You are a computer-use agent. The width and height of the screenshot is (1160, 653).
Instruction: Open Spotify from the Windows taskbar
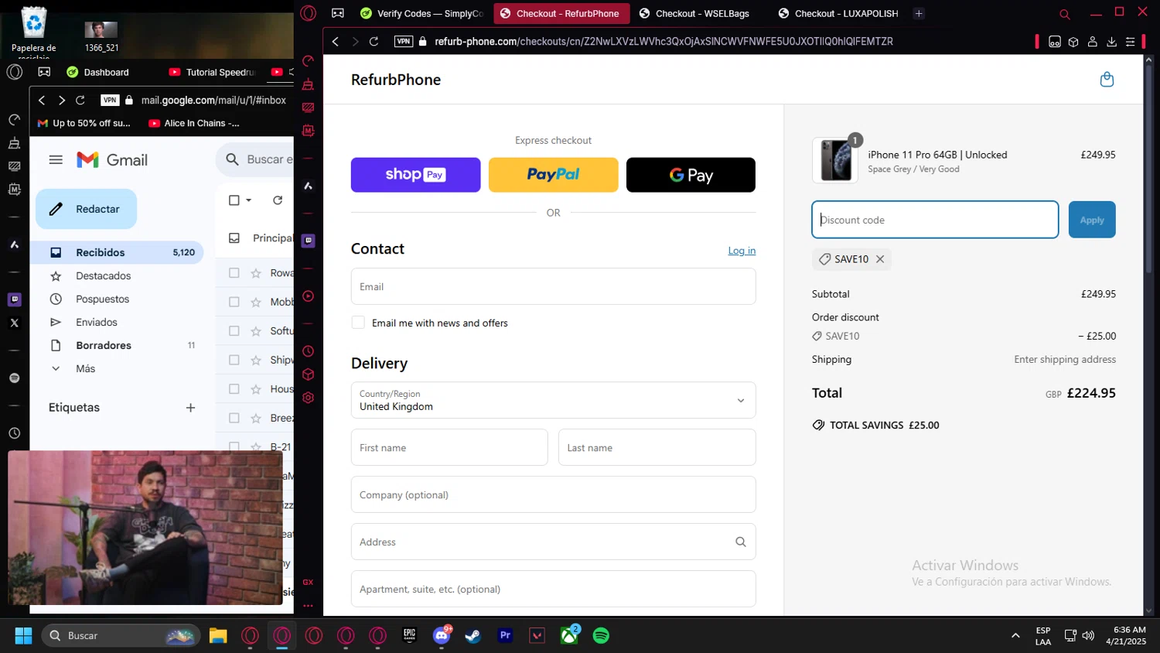click(601, 635)
